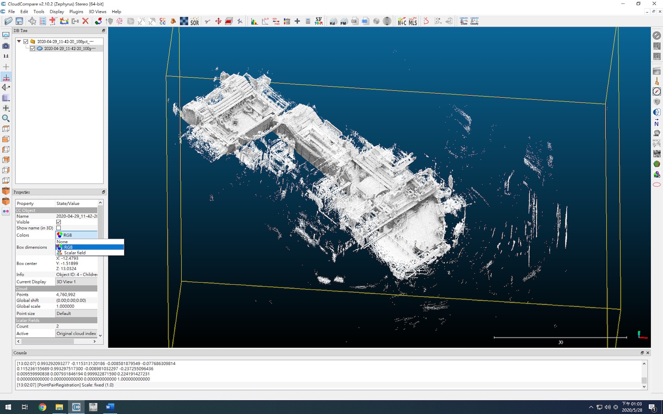This screenshot has width=663, height=414.
Task: Enable the Show name (in 3D) checkbox
Action: point(59,228)
